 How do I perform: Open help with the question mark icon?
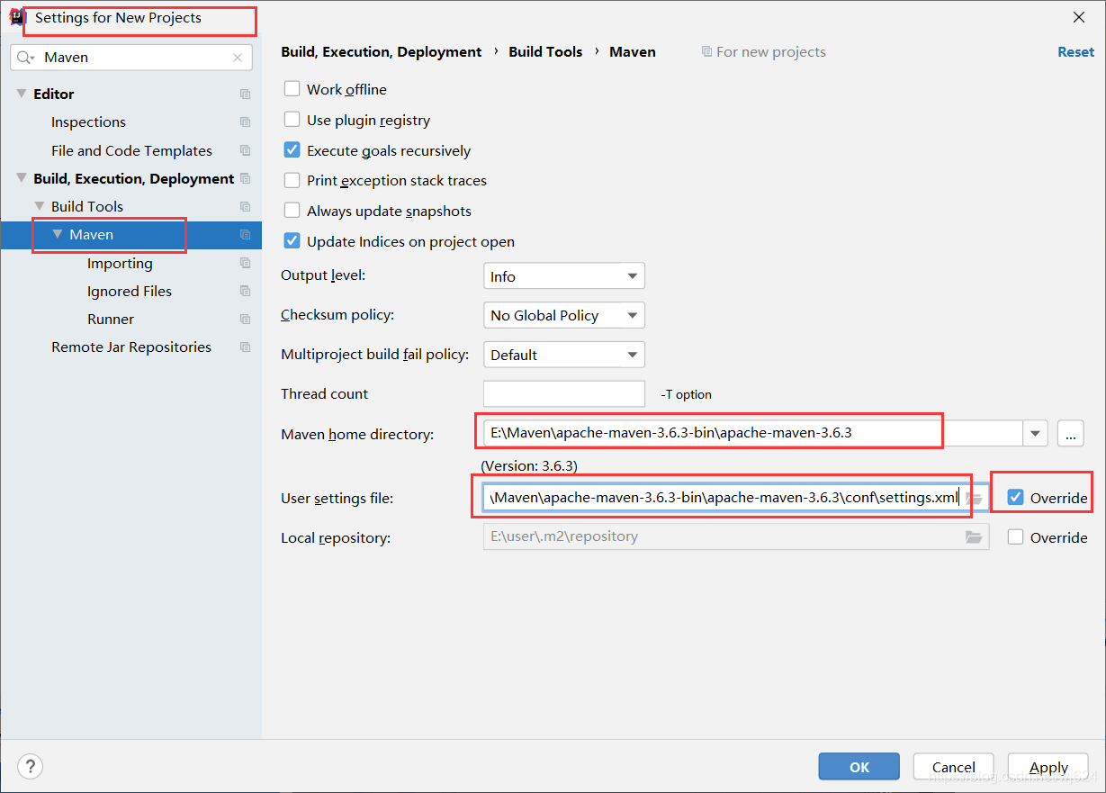point(30,767)
